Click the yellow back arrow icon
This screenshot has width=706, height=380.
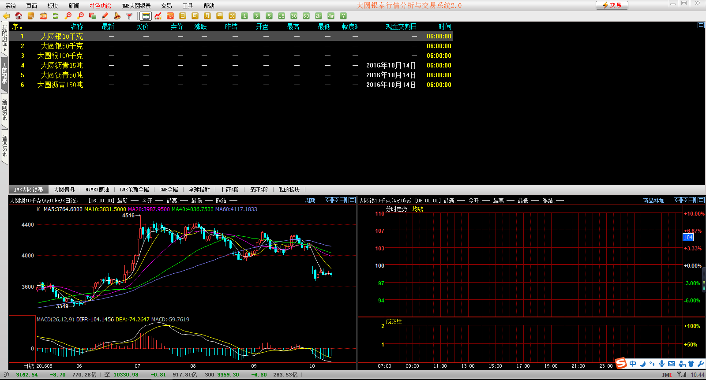(x=6, y=16)
